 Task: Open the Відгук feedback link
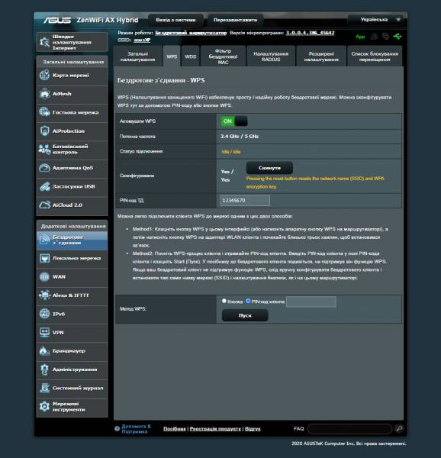point(253,428)
